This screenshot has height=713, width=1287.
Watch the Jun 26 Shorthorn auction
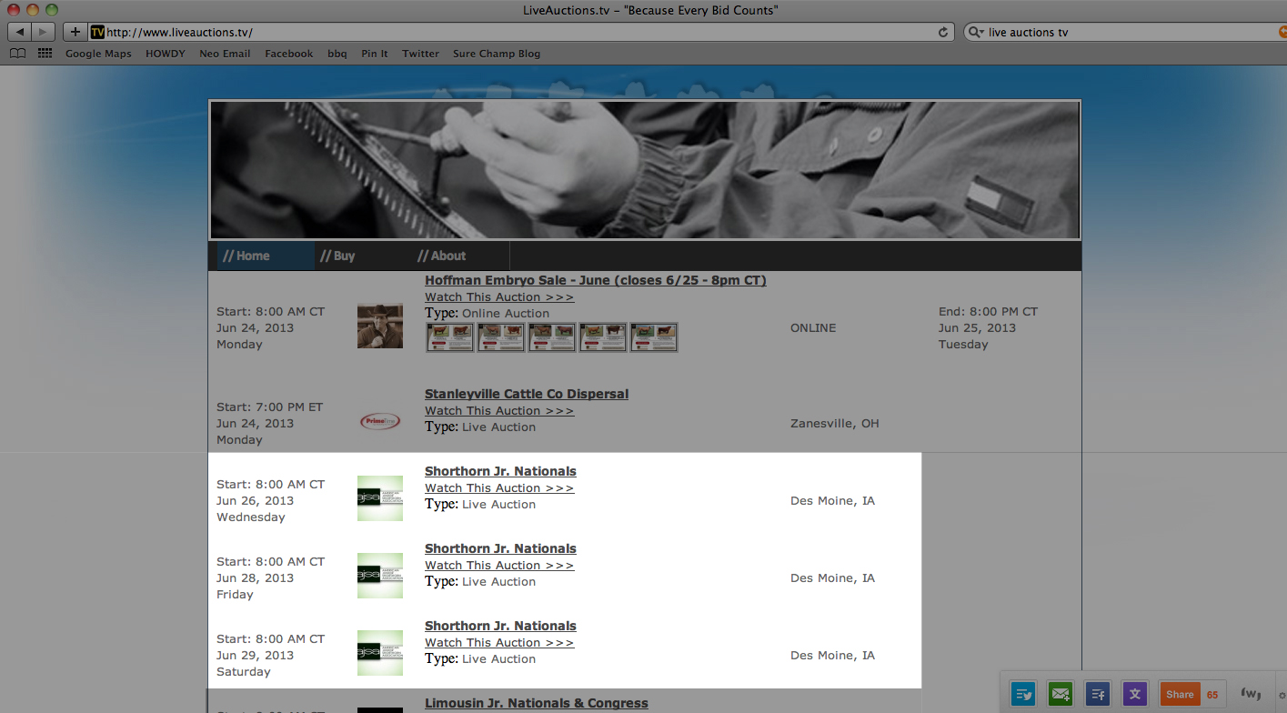(499, 488)
